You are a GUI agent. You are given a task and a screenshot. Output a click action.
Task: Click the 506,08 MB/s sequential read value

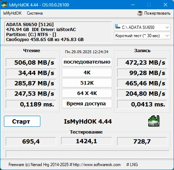pos(31,62)
